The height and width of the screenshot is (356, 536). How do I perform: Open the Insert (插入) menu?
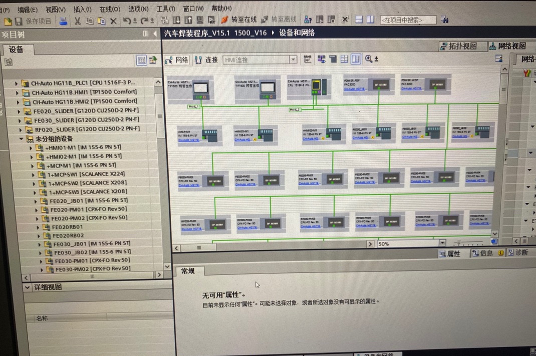pyautogui.click(x=82, y=9)
